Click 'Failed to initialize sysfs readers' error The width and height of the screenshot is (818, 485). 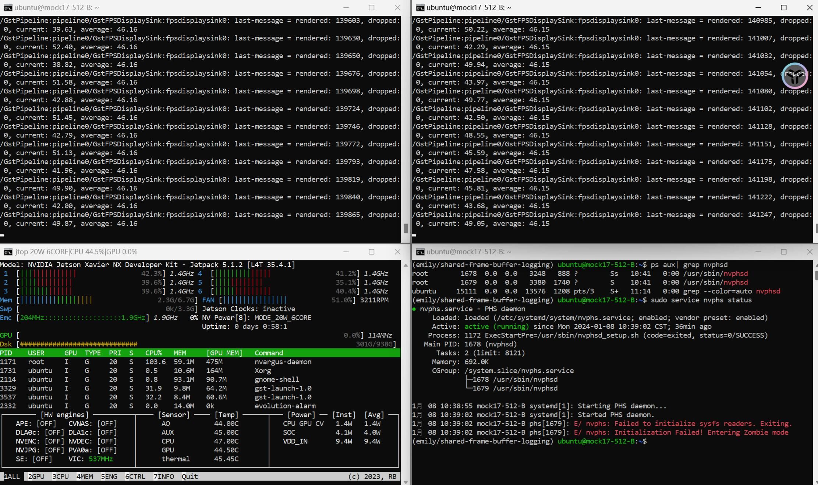pyautogui.click(x=602, y=424)
